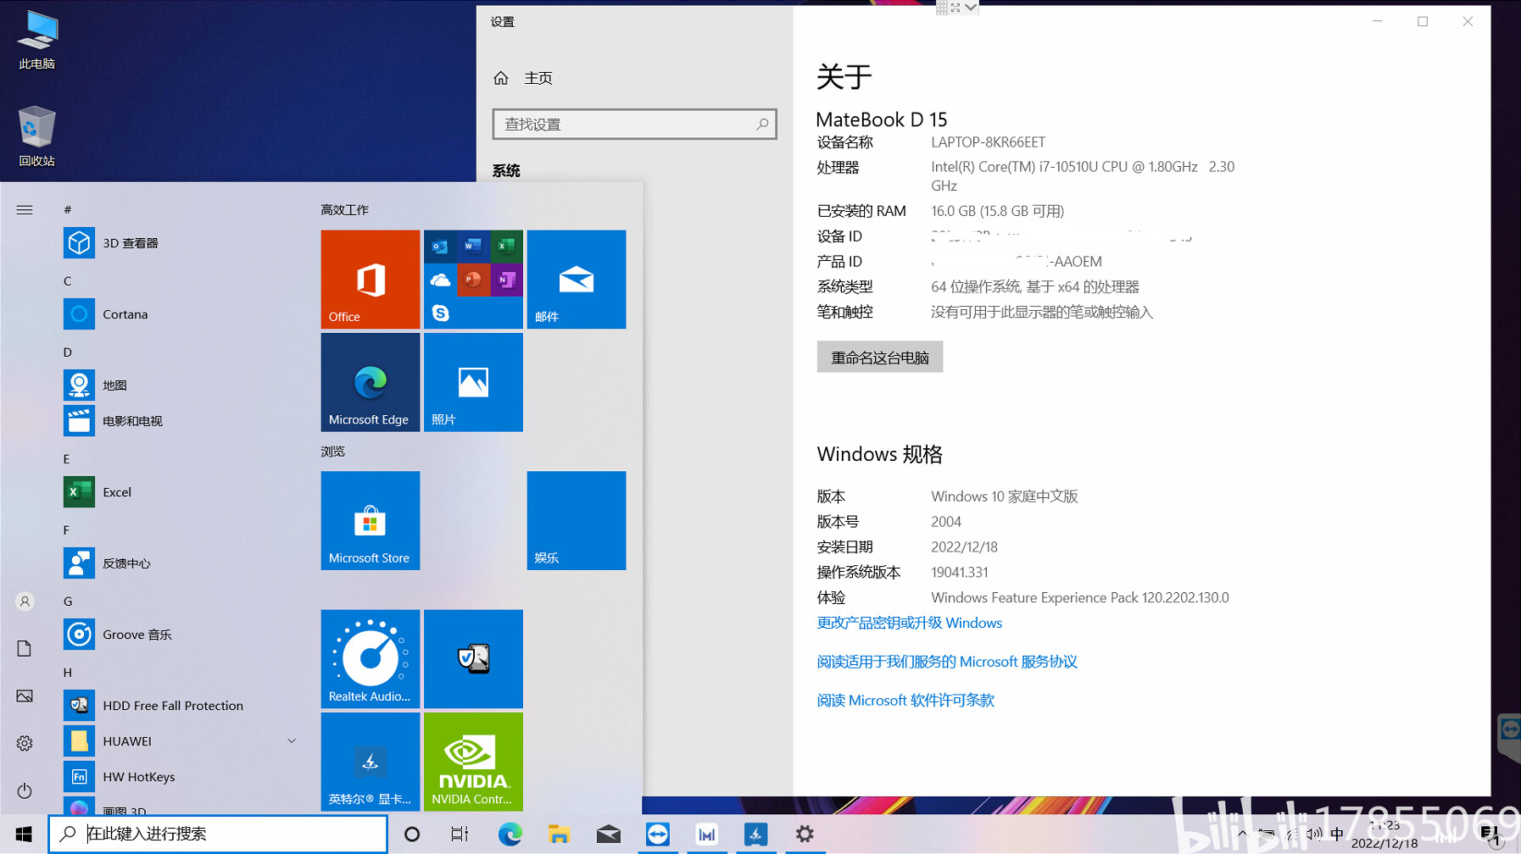Open the 英特尔 显卡 tile
Screen dimensions: 1521x854
click(x=370, y=762)
